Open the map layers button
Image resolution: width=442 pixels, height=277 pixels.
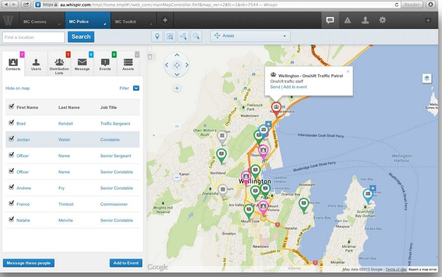coord(427,78)
